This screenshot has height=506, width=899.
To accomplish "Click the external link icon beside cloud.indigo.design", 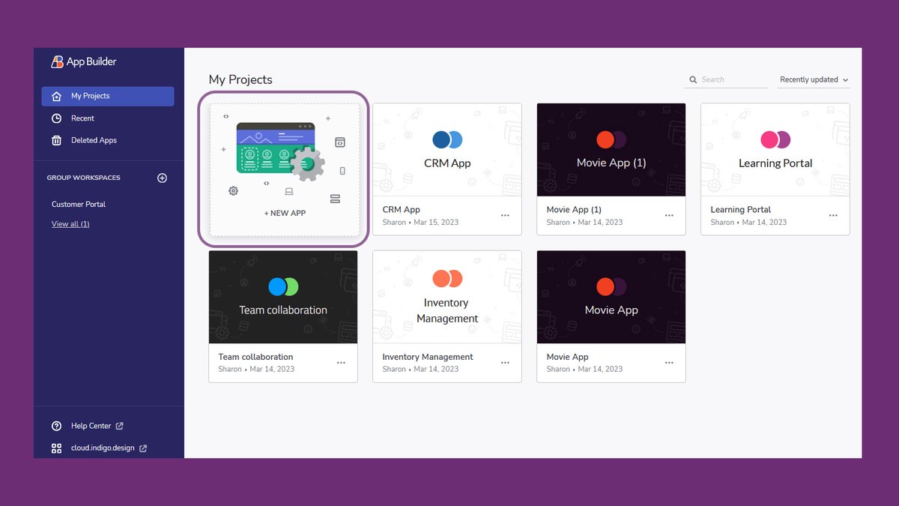I will [x=145, y=448].
